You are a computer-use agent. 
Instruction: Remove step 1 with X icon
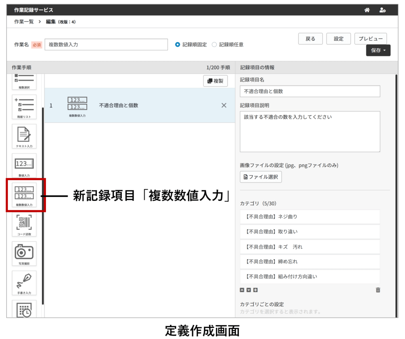[224, 105]
